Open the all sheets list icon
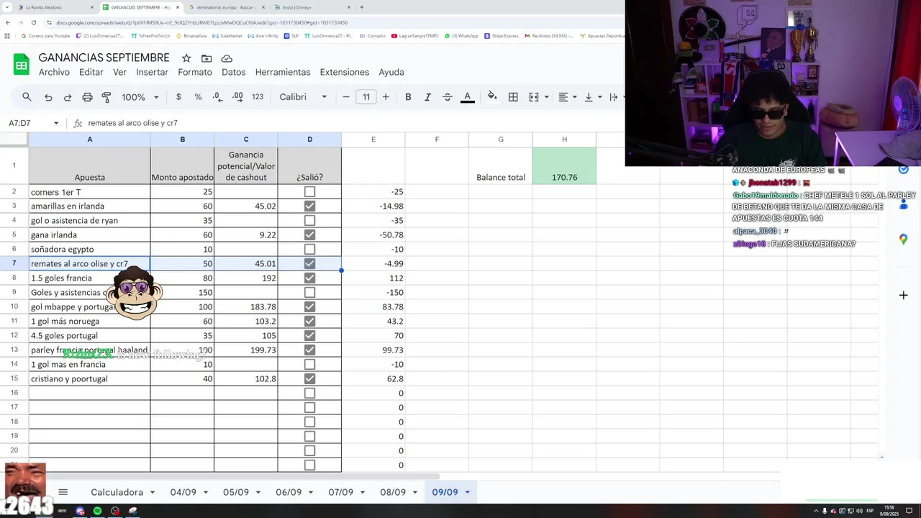This screenshot has height=518, width=921. coord(63,492)
